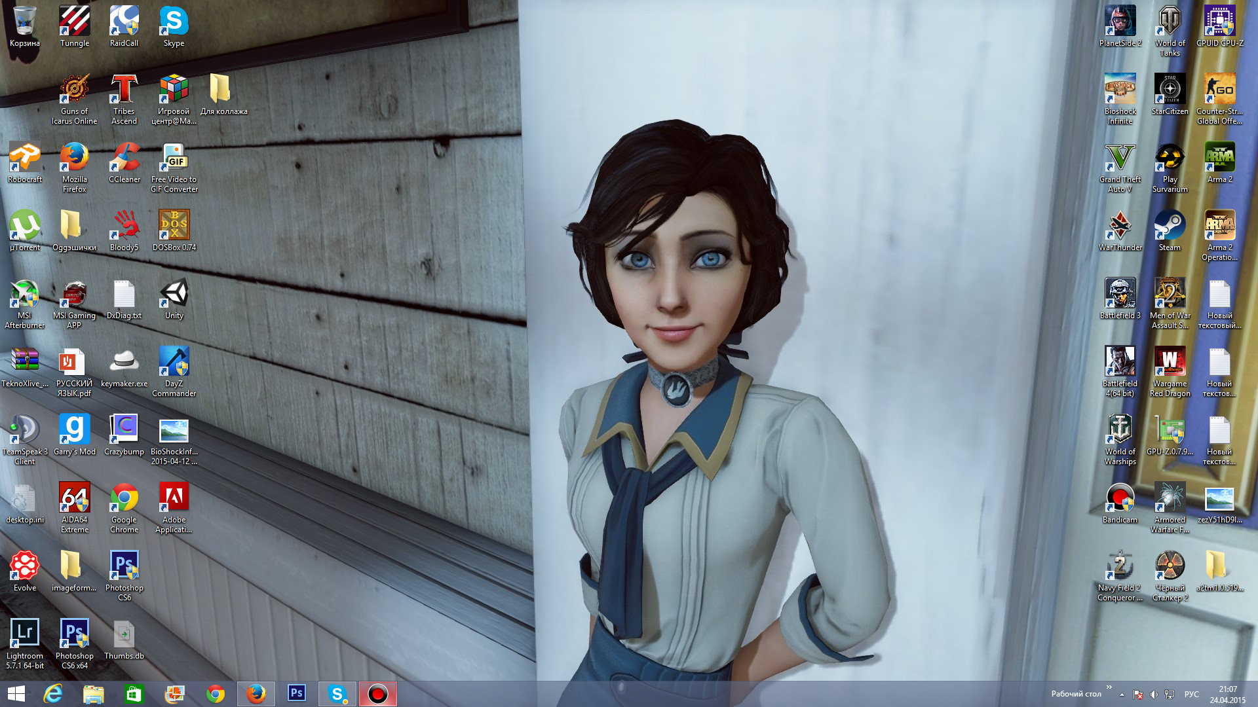Select the Bioshock Infinite desktop icon
This screenshot has width=1258, height=707.
pyautogui.click(x=1120, y=99)
